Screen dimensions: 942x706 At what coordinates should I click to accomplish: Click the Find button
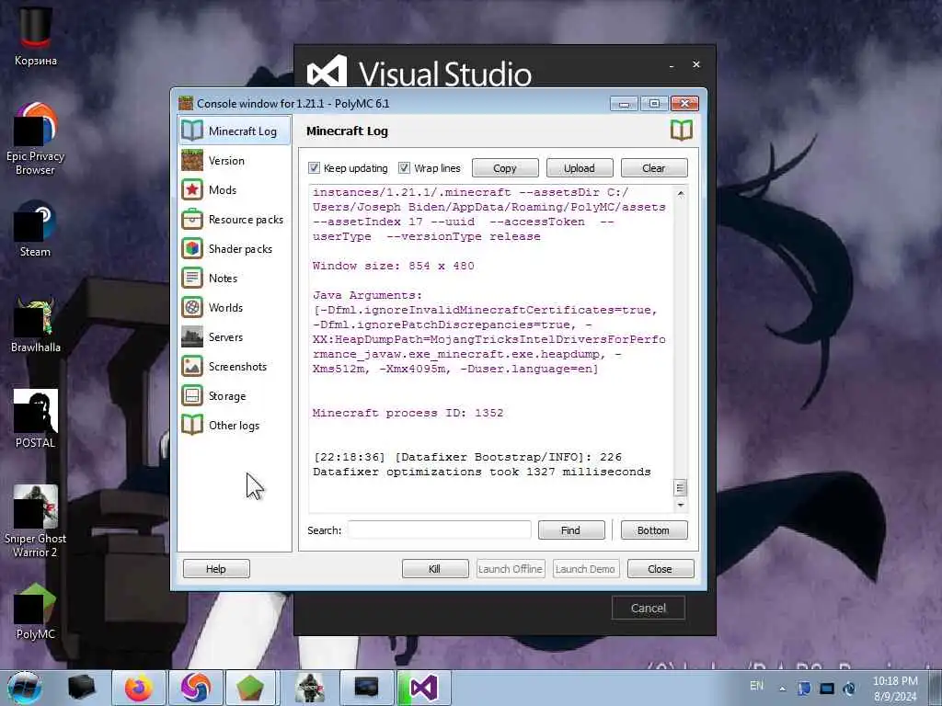pyautogui.click(x=570, y=530)
